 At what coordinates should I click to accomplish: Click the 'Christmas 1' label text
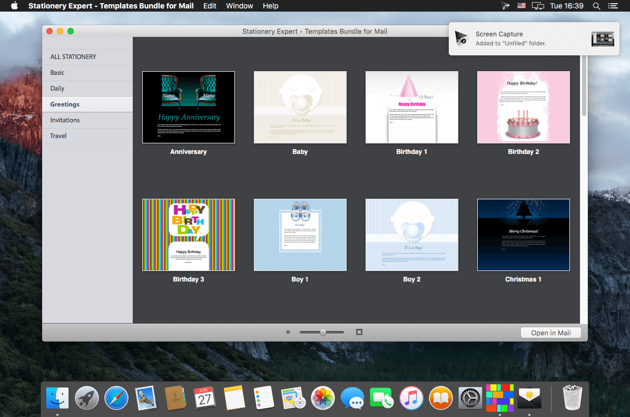(x=523, y=279)
